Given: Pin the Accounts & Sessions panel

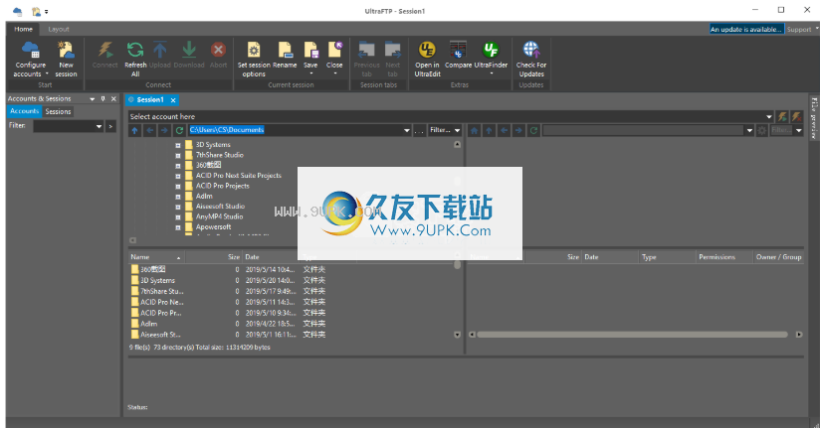Looking at the screenshot, I should point(103,98).
